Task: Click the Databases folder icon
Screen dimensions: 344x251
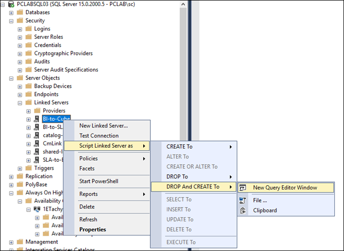Action: (20, 12)
